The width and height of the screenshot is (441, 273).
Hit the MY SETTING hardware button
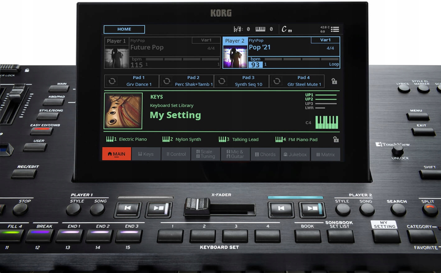386,236
